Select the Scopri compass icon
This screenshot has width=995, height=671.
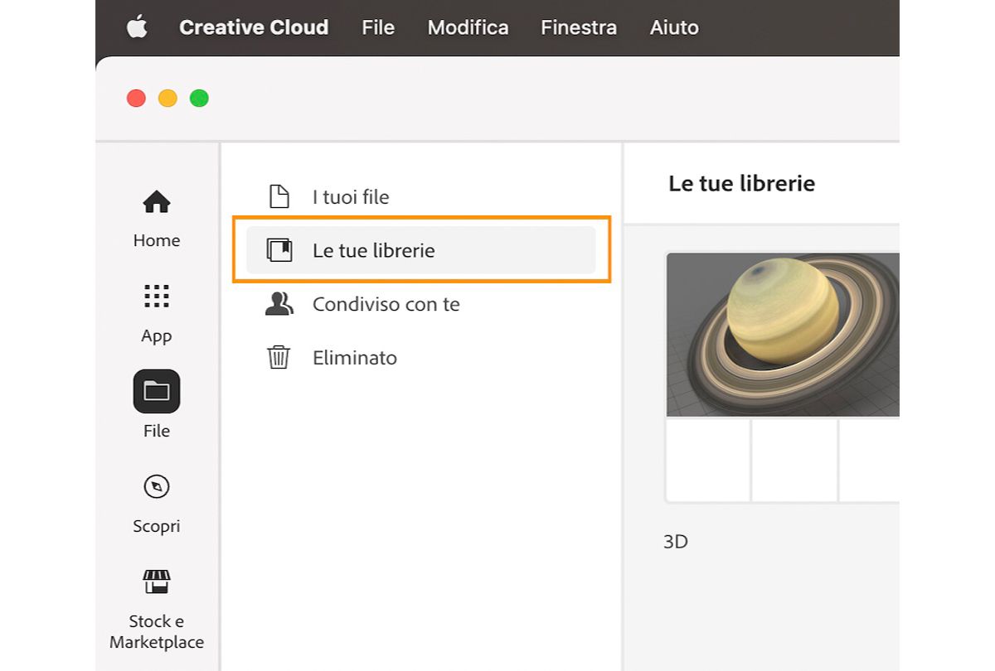156,487
